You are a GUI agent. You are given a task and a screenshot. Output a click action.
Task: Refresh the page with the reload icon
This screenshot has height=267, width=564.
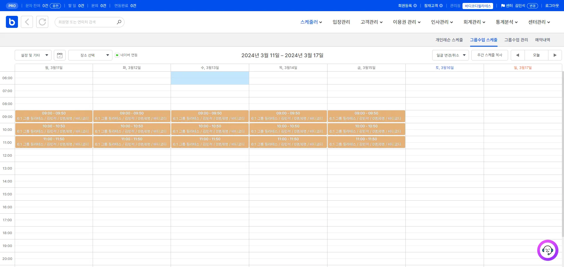click(x=42, y=22)
